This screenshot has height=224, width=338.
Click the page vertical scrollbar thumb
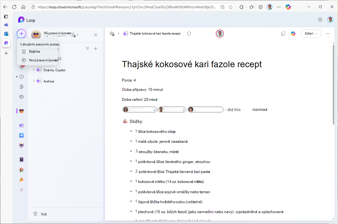coord(333,84)
